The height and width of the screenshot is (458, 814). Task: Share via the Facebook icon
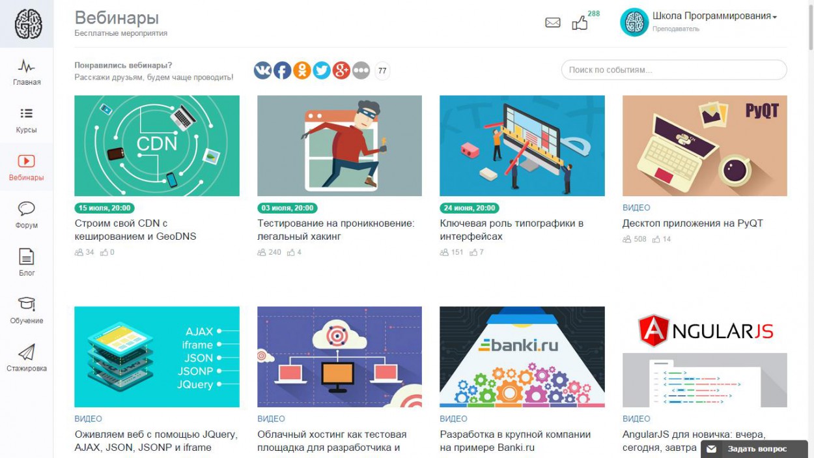[283, 70]
